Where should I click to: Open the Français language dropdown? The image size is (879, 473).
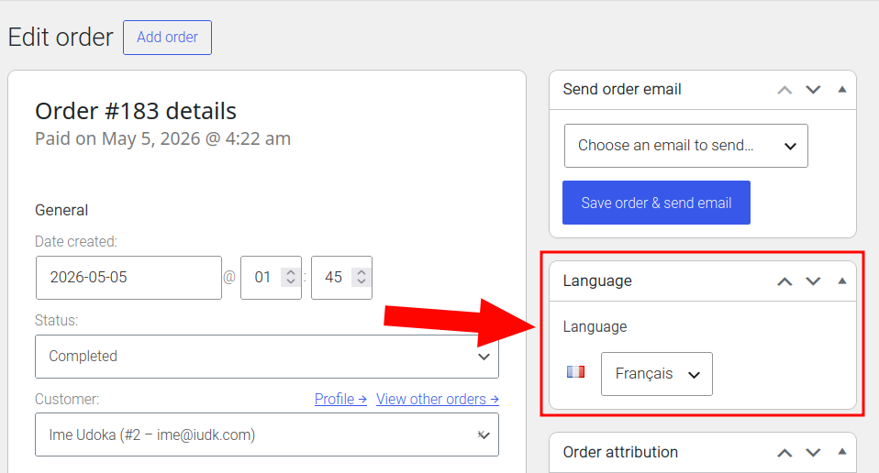(656, 374)
